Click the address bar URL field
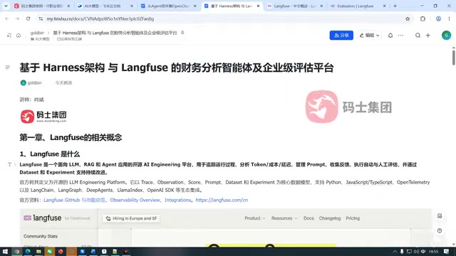The height and width of the screenshot is (256, 456). click(x=224, y=18)
